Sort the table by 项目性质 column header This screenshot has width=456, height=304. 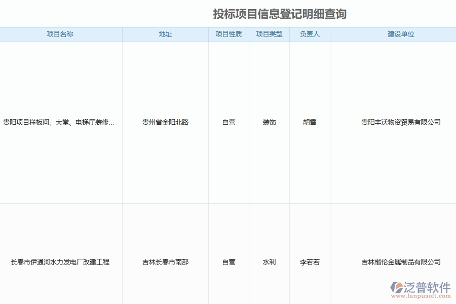coord(229,34)
